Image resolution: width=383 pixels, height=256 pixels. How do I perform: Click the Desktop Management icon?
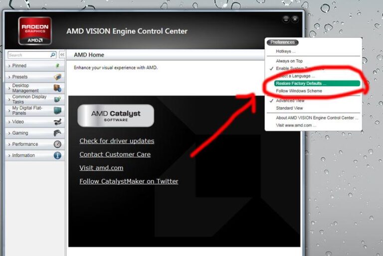[x=57, y=88]
